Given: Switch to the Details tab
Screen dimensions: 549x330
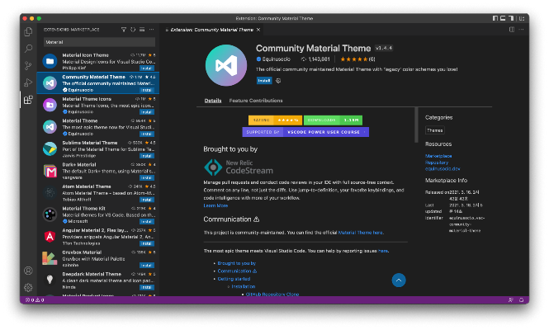Looking at the screenshot, I should 213,101.
